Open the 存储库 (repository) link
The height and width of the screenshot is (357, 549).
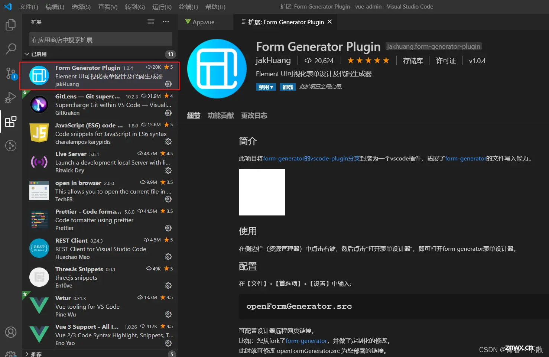413,61
